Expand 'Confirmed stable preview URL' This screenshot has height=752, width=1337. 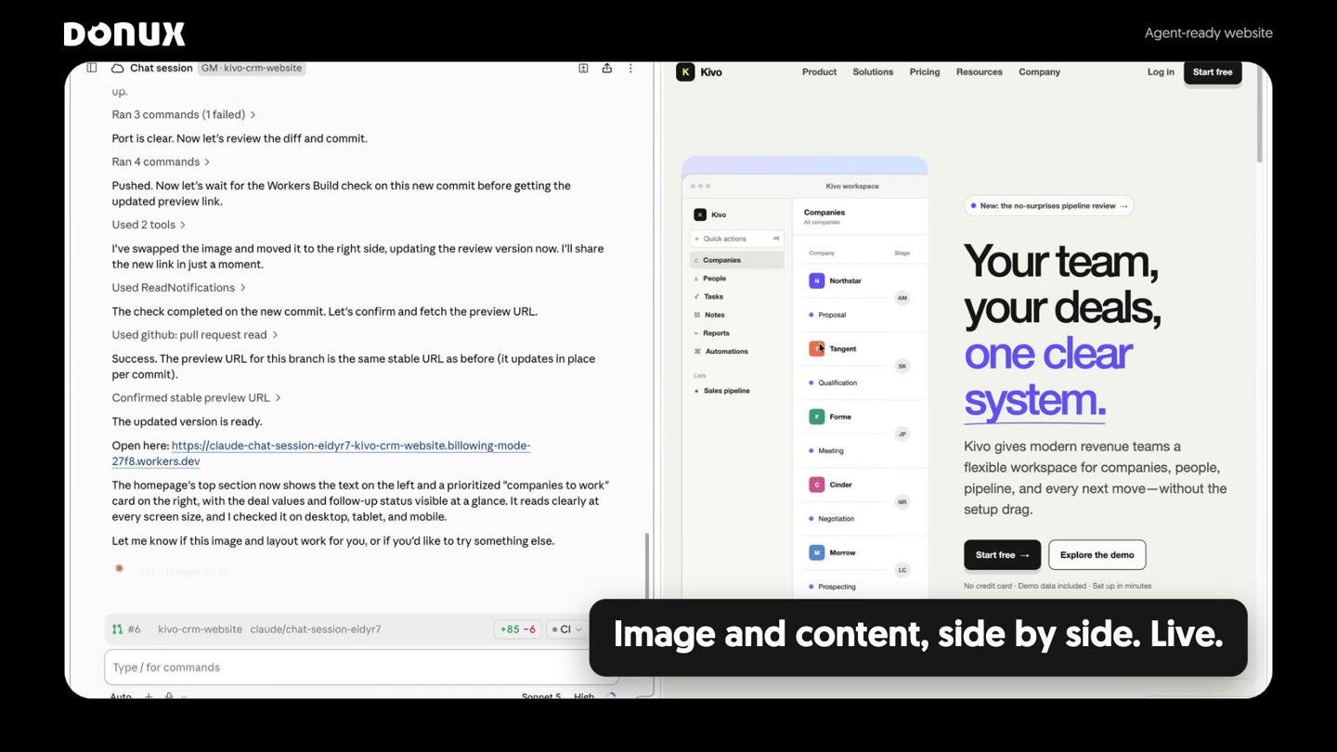point(196,398)
